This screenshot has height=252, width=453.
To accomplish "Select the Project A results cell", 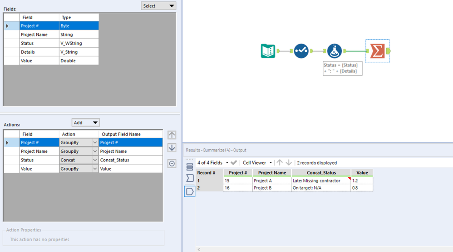I will click(x=272, y=181).
